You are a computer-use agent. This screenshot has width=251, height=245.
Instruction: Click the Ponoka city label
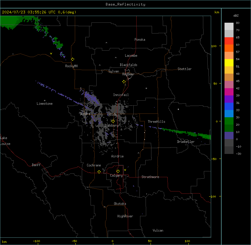140,40
